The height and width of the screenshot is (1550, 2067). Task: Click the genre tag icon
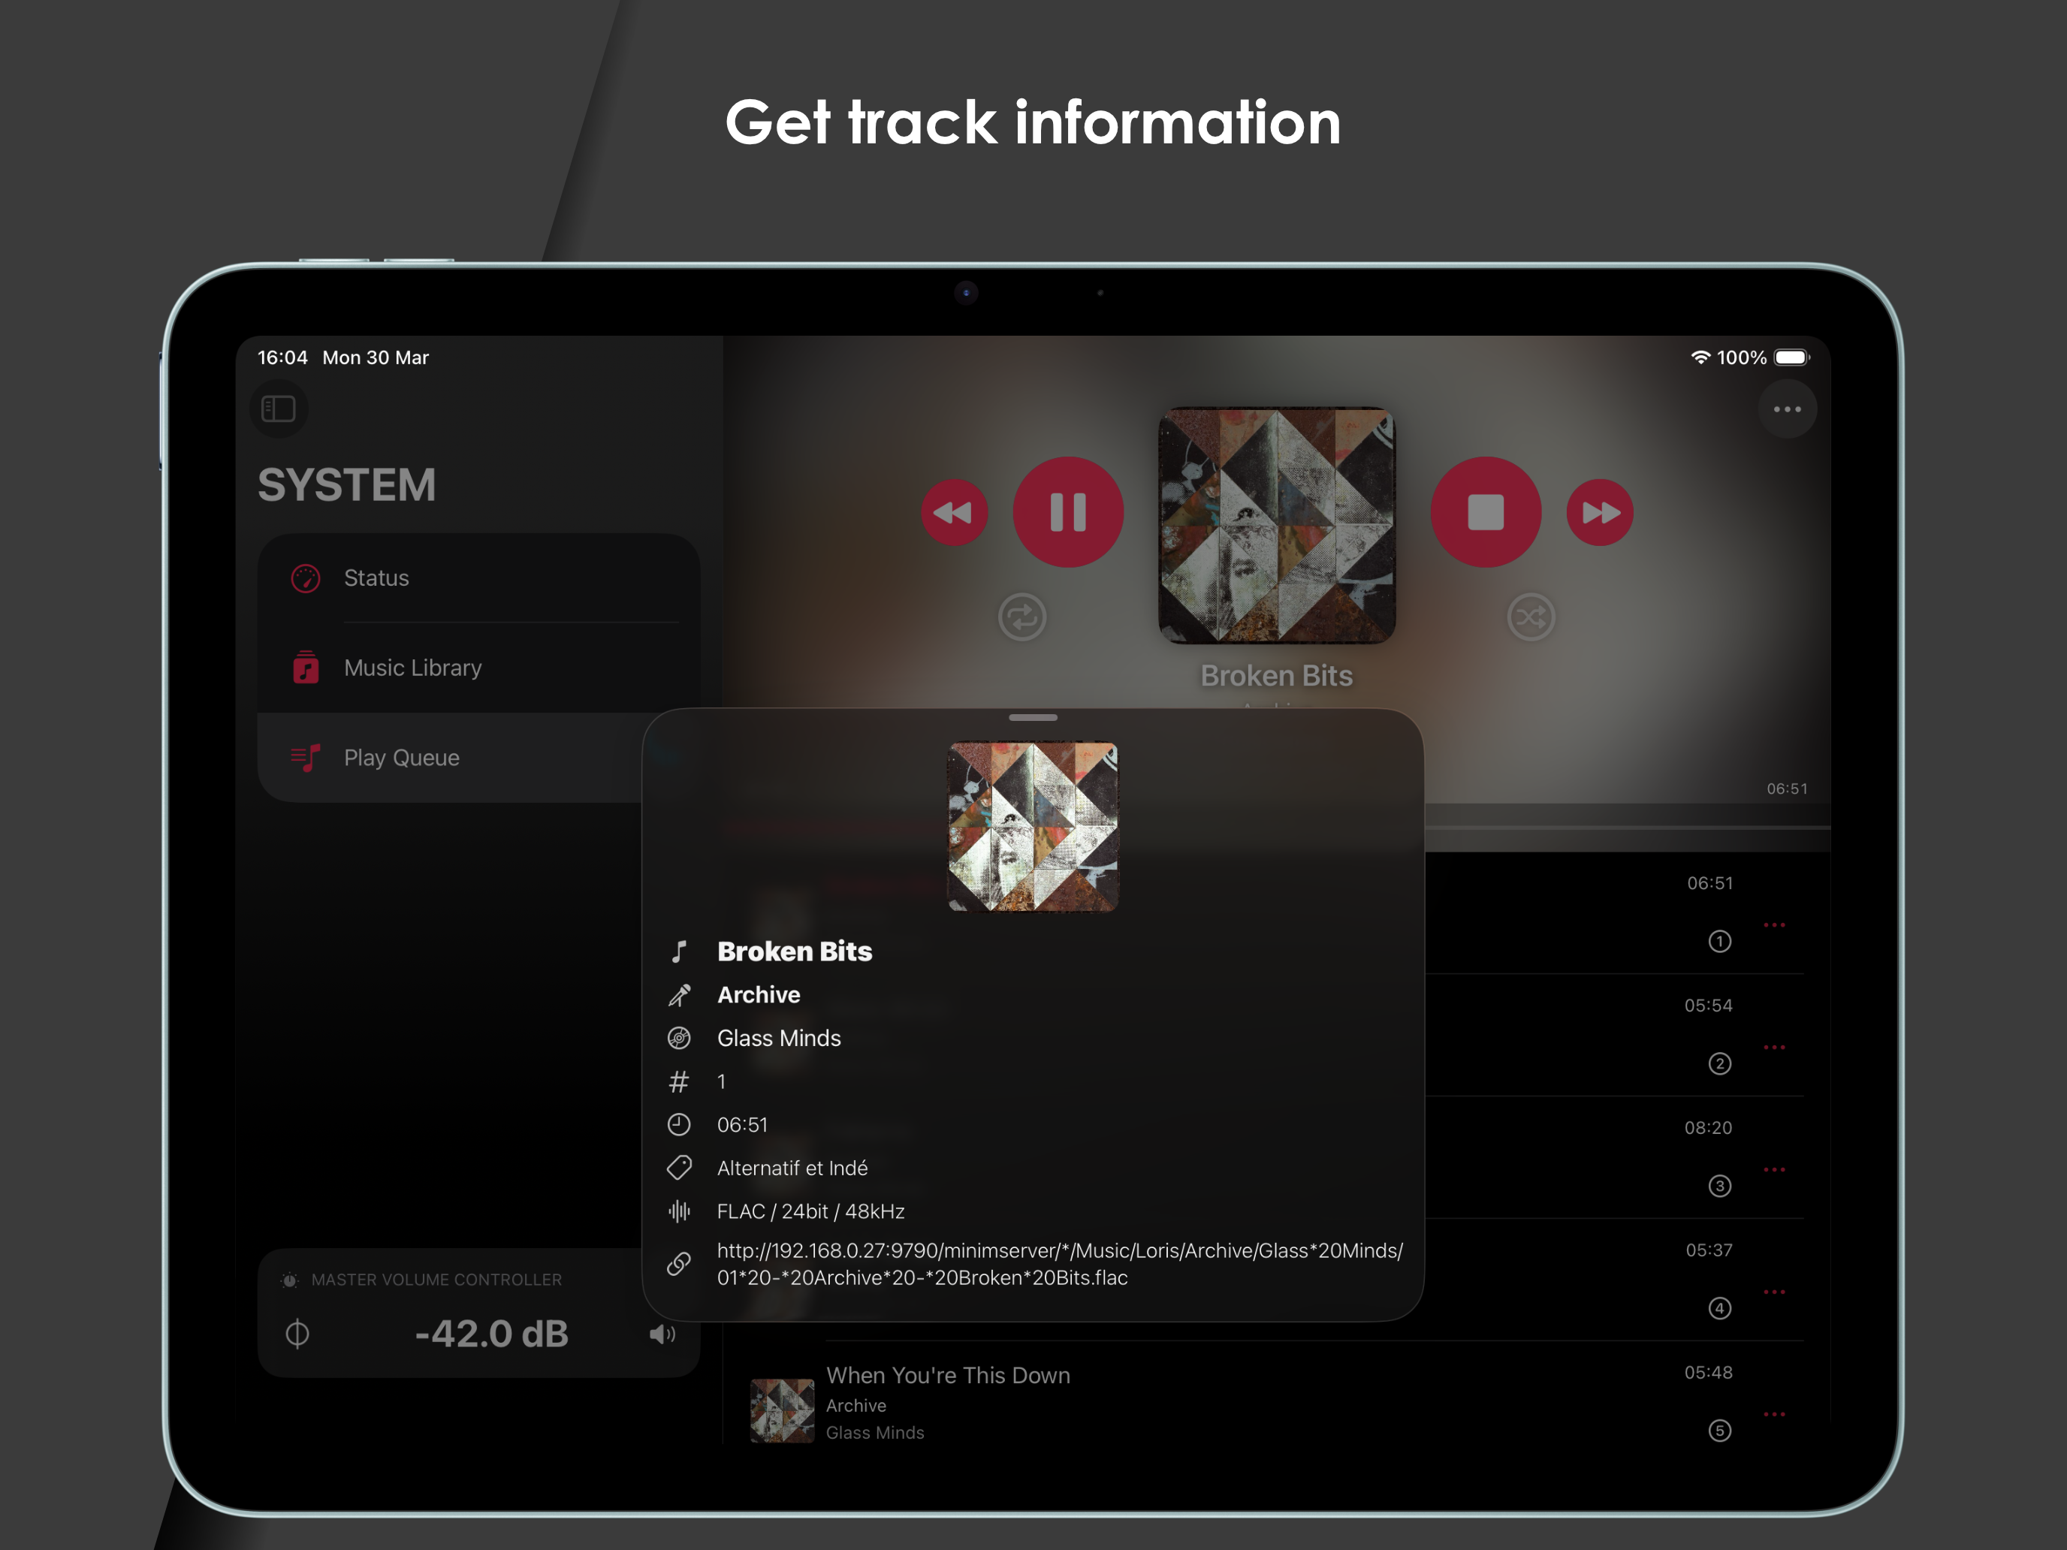679,1168
